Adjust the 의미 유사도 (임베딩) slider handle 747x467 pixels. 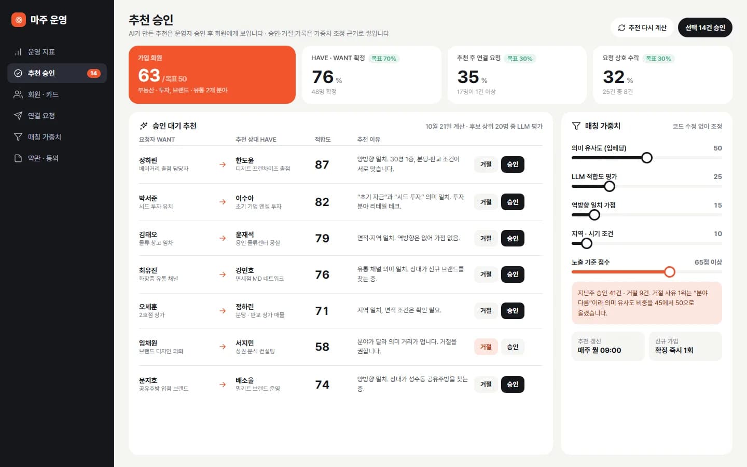pyautogui.click(x=647, y=158)
